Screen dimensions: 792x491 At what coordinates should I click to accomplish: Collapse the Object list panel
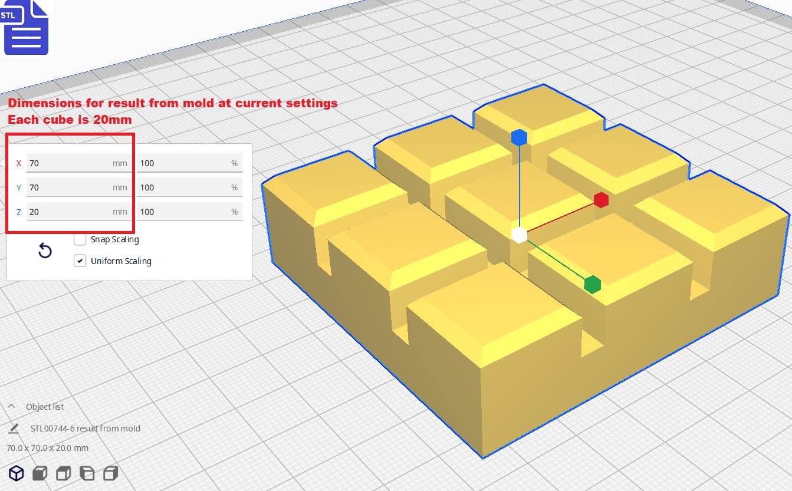pos(12,407)
